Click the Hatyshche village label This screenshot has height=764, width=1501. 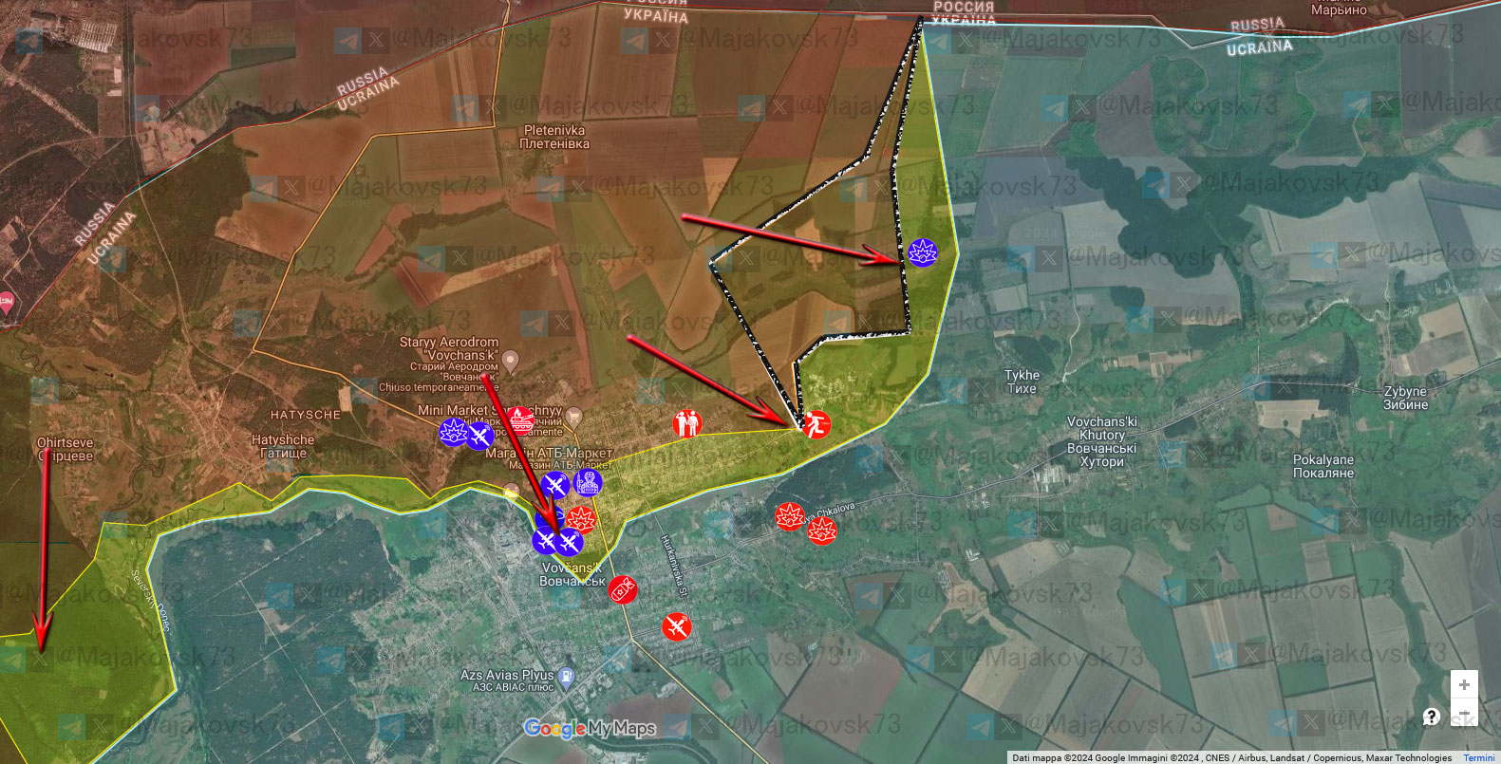tap(283, 446)
